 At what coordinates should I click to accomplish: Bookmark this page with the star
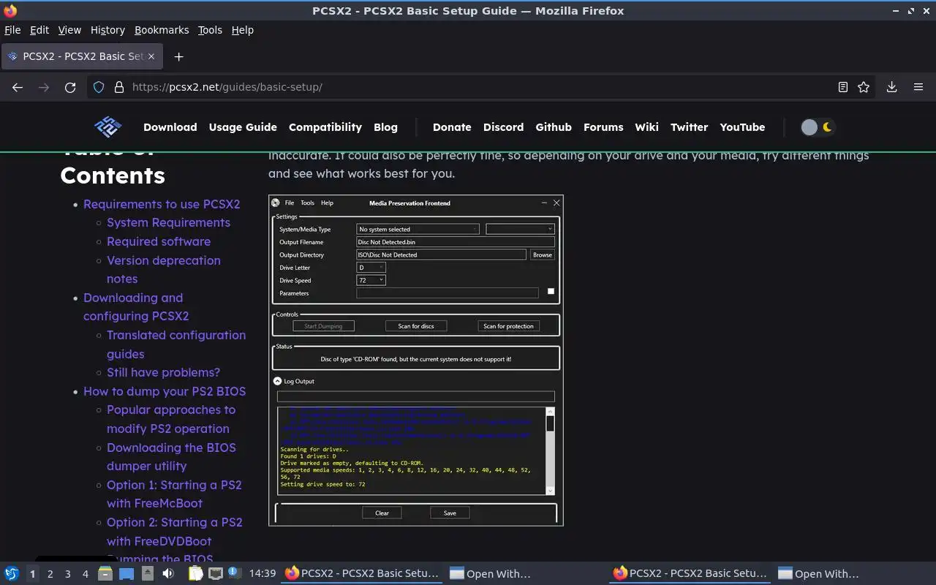(x=864, y=87)
